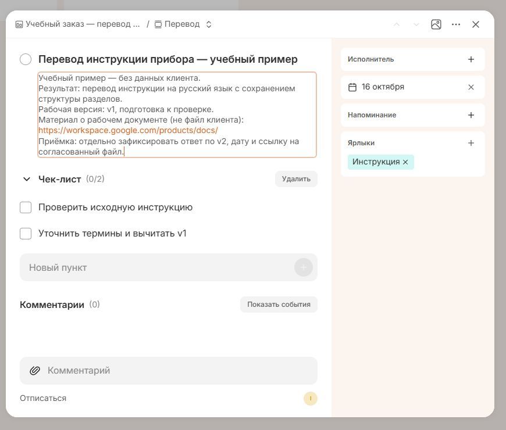This screenshot has height=430, width=506.
Task: Click the task title Перевод инструкции прибора
Action: coord(168,59)
